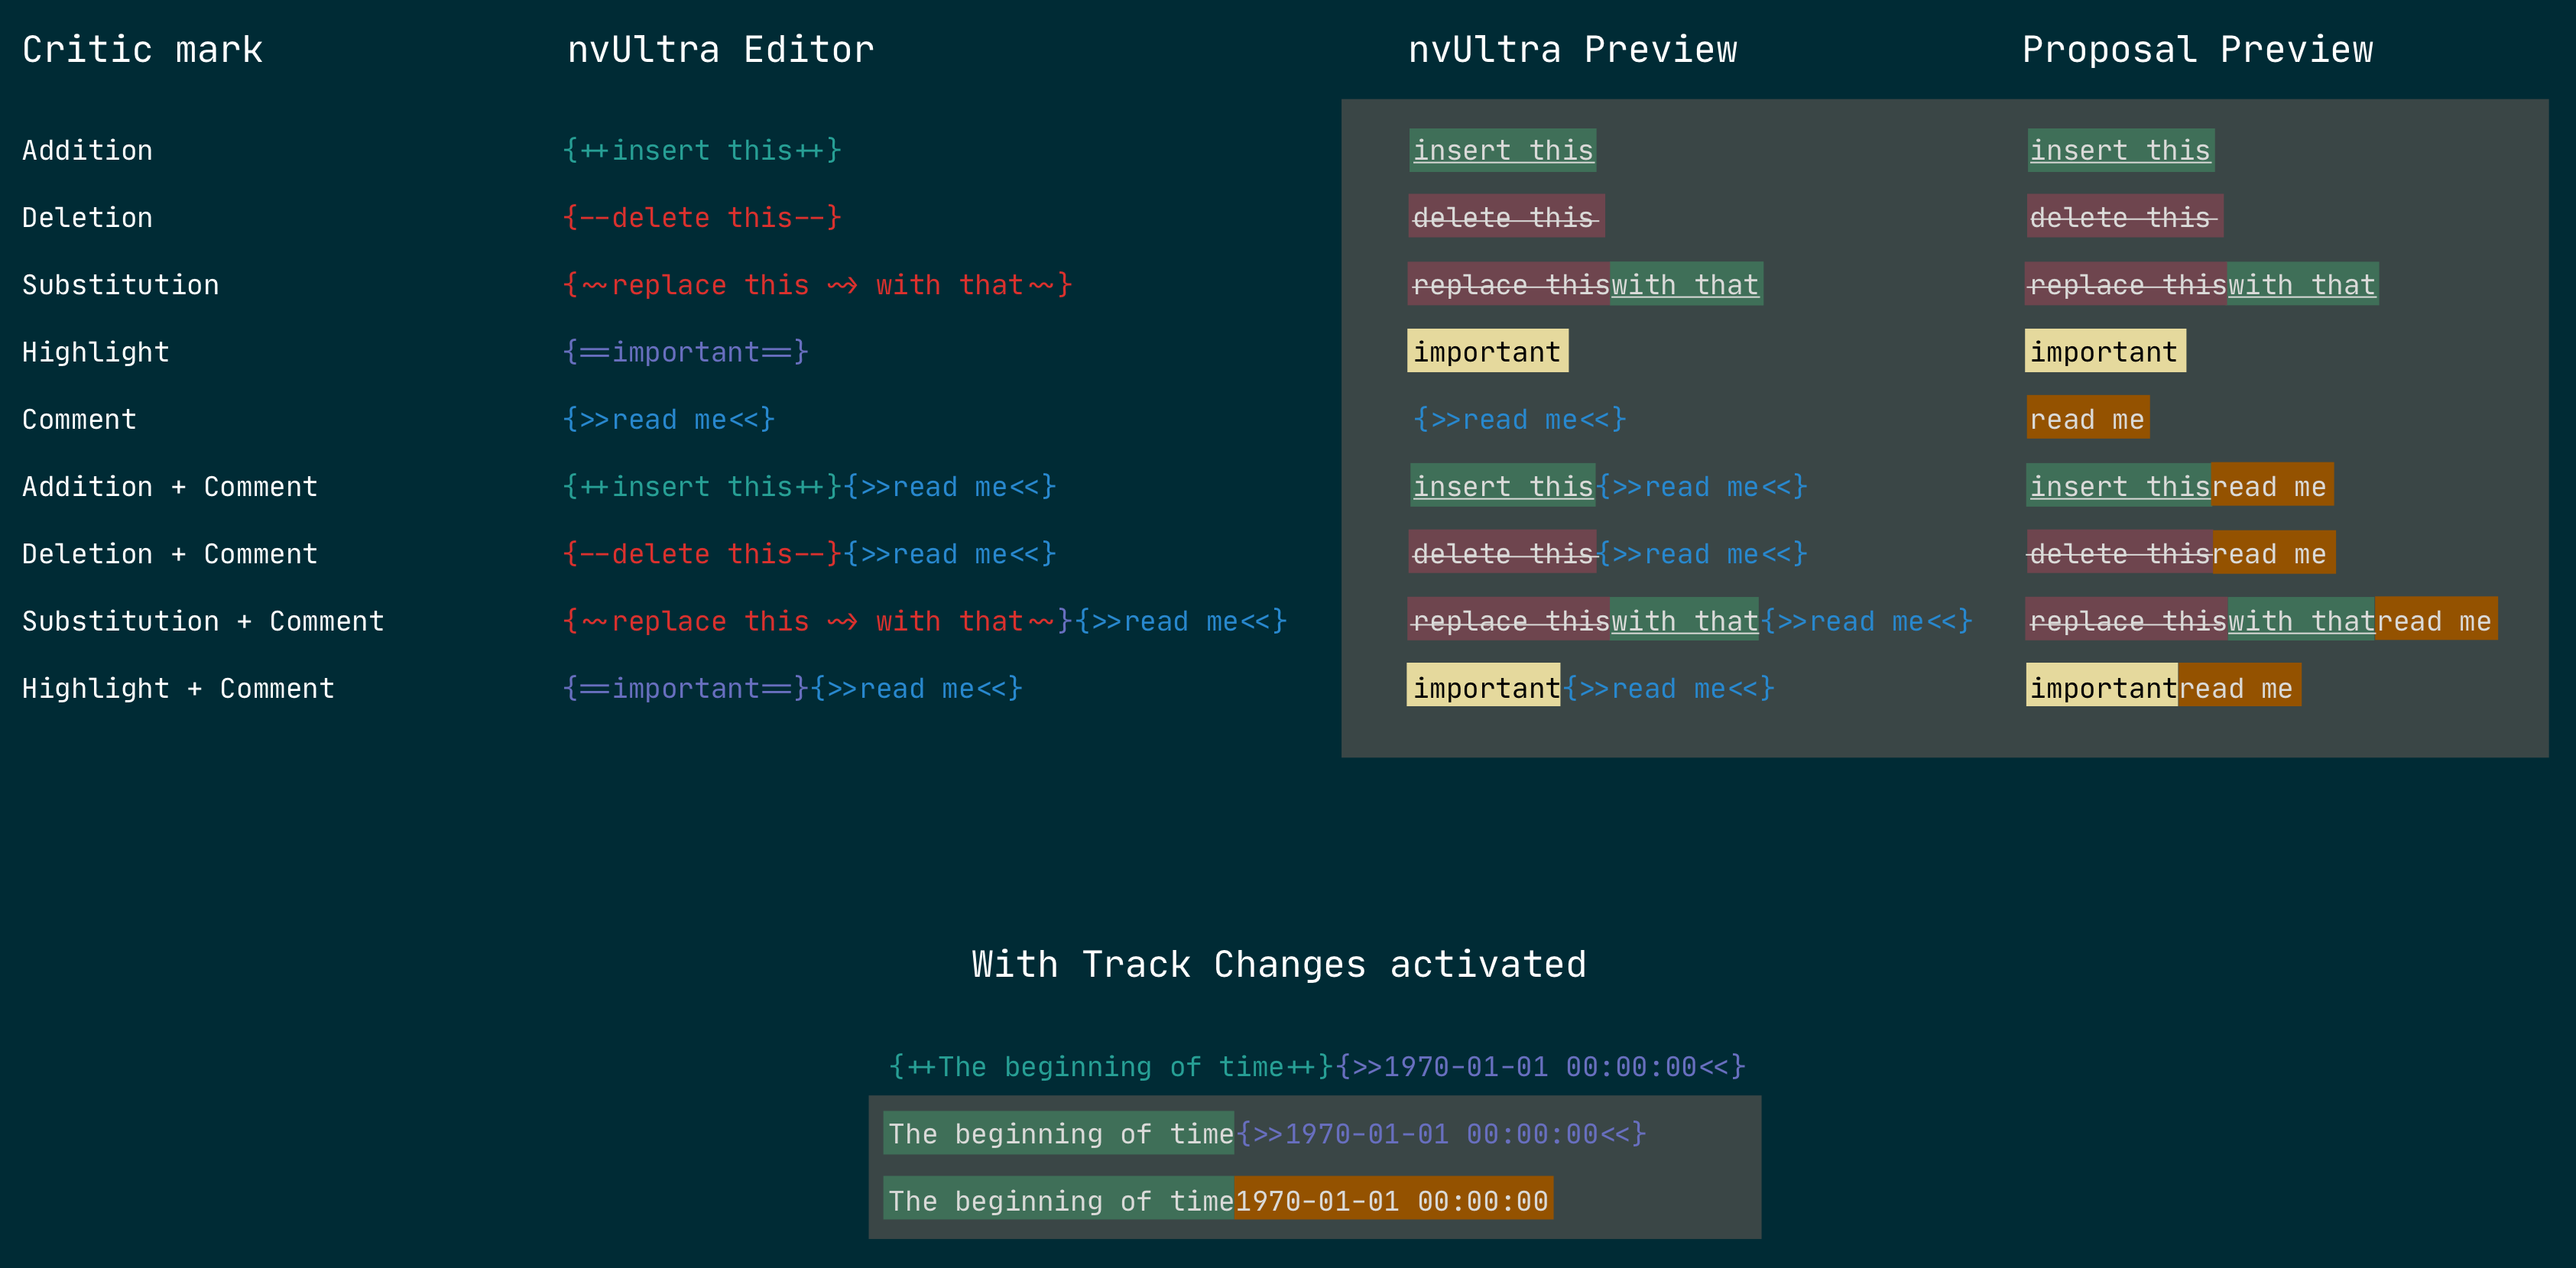Click the lone orange 'read me' comment in Proposal Preview

2087,418
